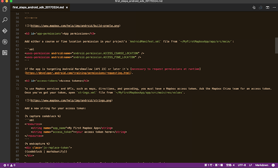Open preview of the markdown file
Image resolution: width=278 pixels, height=168 pixels.
[254, 7]
